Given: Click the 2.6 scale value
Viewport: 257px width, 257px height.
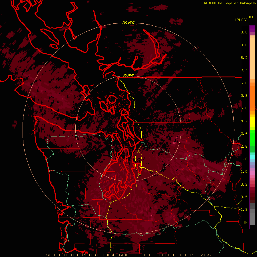Looking at the screenshot, I should pyautogui.click(x=244, y=146).
